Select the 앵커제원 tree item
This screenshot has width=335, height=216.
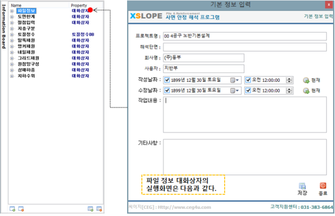[26, 46]
